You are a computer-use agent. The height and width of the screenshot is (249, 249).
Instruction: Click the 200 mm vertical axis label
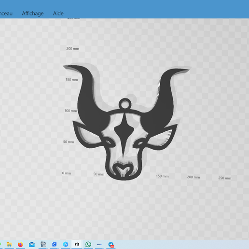click(72, 49)
